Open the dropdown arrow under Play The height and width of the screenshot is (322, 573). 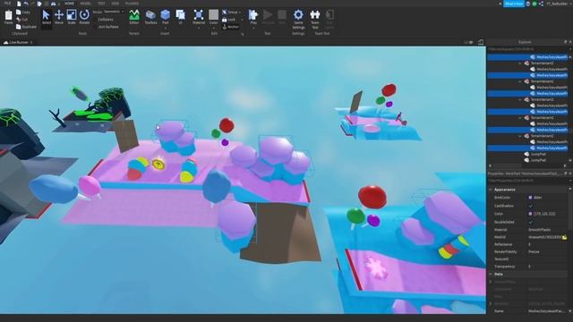pyautogui.click(x=253, y=28)
